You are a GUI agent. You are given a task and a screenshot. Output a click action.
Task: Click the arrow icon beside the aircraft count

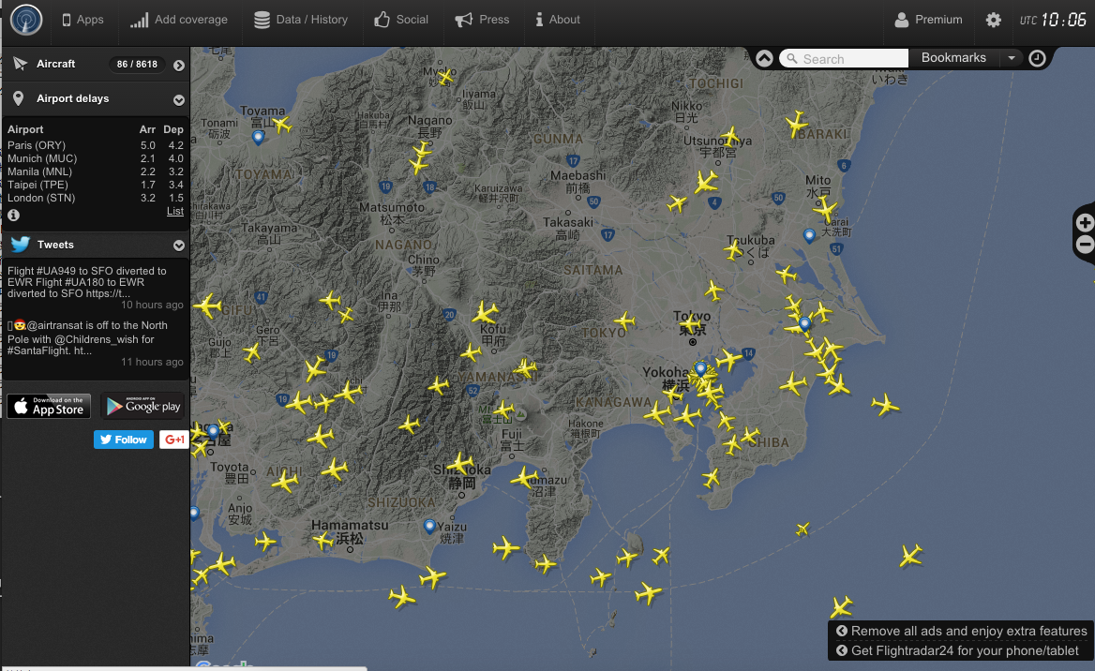click(178, 64)
